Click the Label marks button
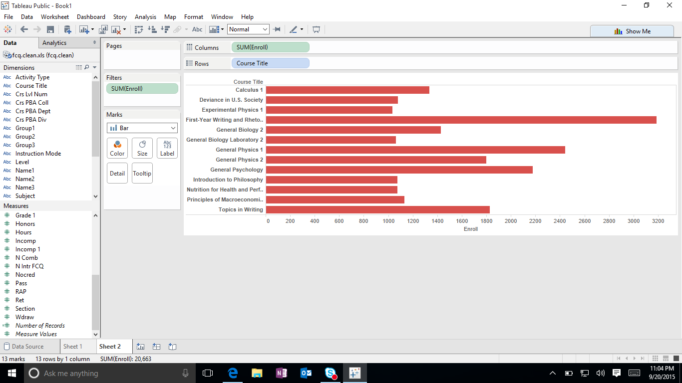Viewport: 682px width, 383px height. pyautogui.click(x=167, y=148)
